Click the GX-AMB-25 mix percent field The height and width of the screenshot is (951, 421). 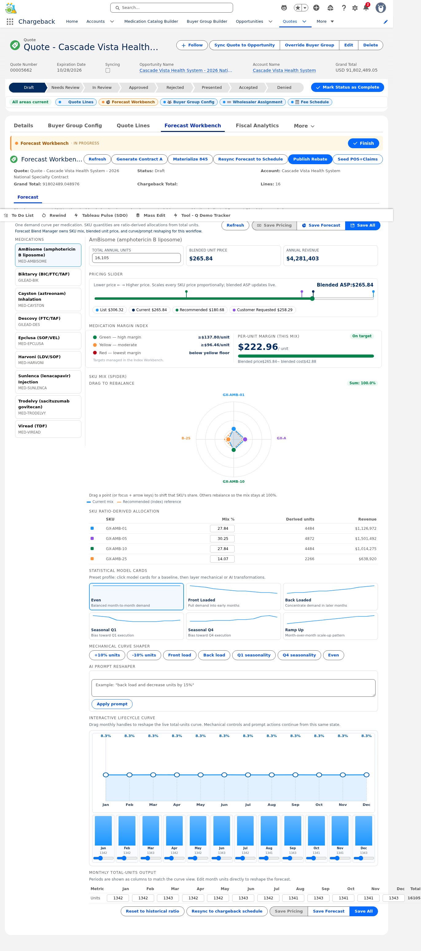(222, 559)
